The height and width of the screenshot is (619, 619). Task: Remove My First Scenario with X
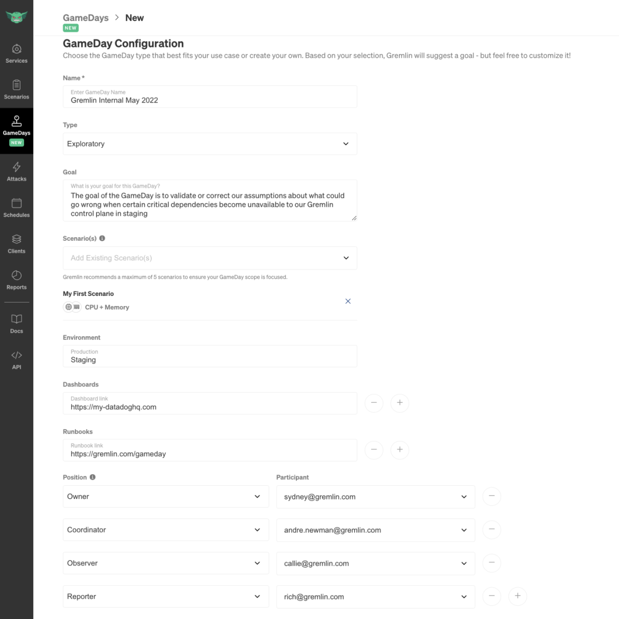pyautogui.click(x=348, y=301)
